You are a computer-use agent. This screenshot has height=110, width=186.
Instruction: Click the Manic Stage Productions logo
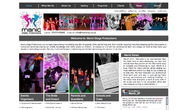point(31,23)
